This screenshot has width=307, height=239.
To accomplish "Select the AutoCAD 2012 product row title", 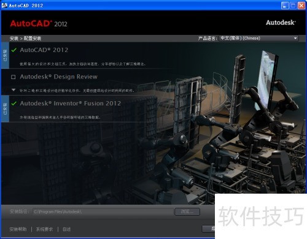I will (44, 50).
